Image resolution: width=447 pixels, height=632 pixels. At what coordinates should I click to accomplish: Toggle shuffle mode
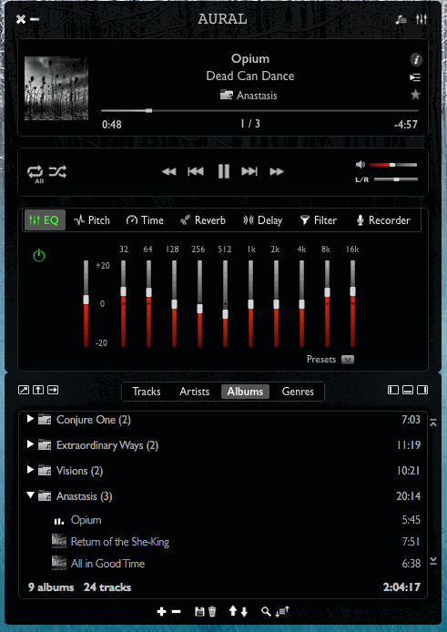coord(57,172)
